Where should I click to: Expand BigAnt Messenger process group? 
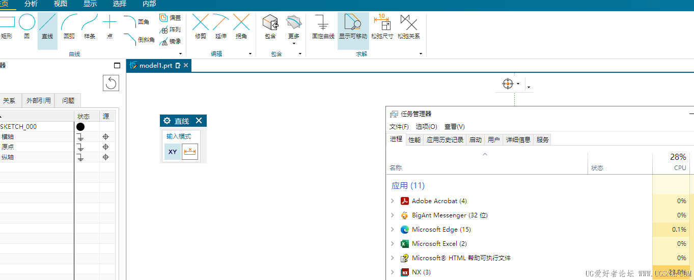click(x=392, y=215)
